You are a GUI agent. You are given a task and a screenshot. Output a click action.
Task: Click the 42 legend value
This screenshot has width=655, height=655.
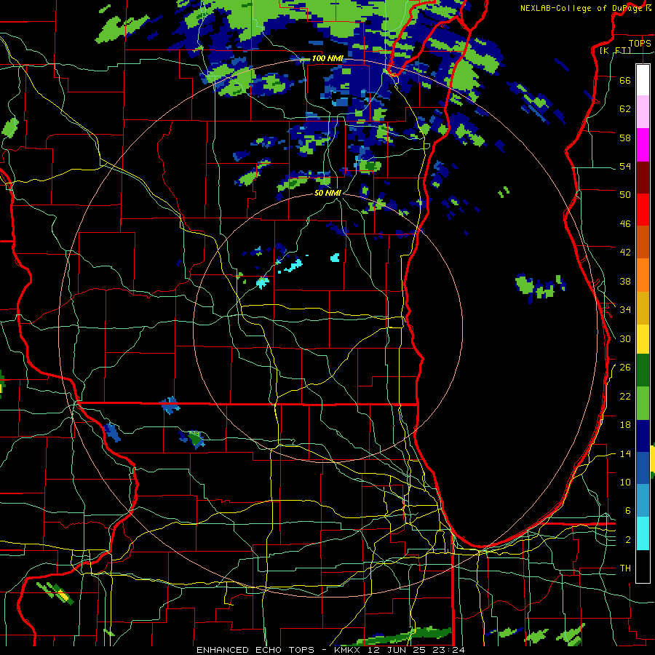625,253
